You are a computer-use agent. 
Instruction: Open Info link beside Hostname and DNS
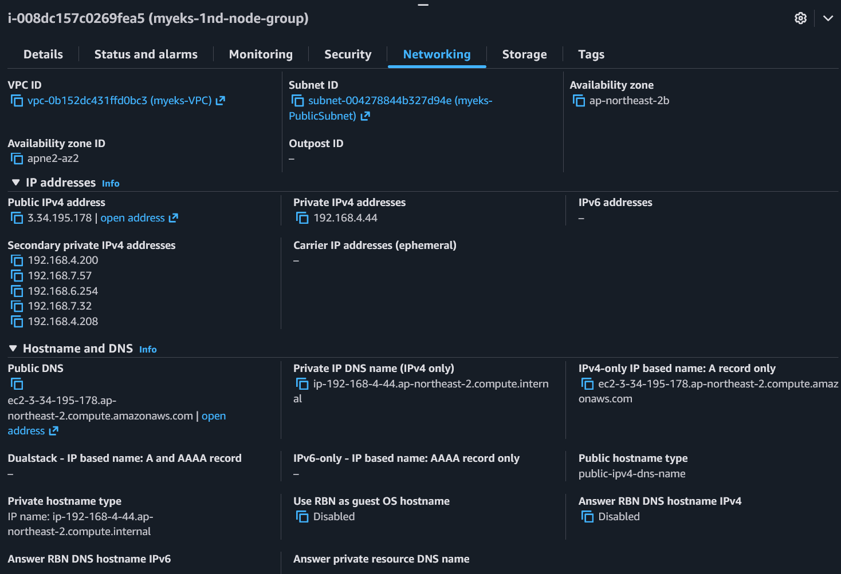pos(148,350)
